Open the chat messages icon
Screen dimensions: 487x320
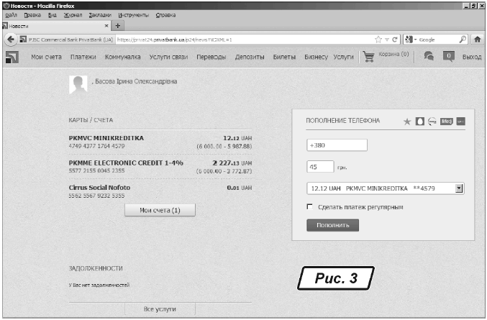point(429,56)
